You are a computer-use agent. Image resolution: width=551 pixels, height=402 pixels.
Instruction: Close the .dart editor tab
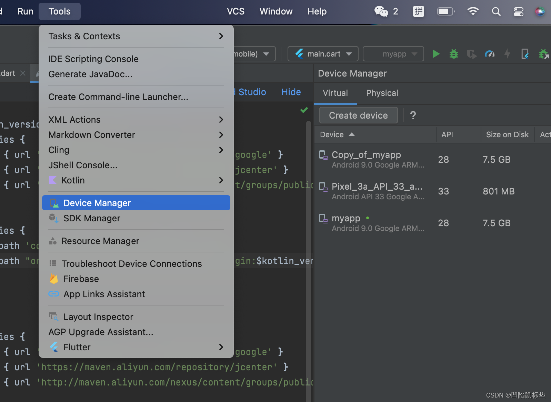click(23, 73)
